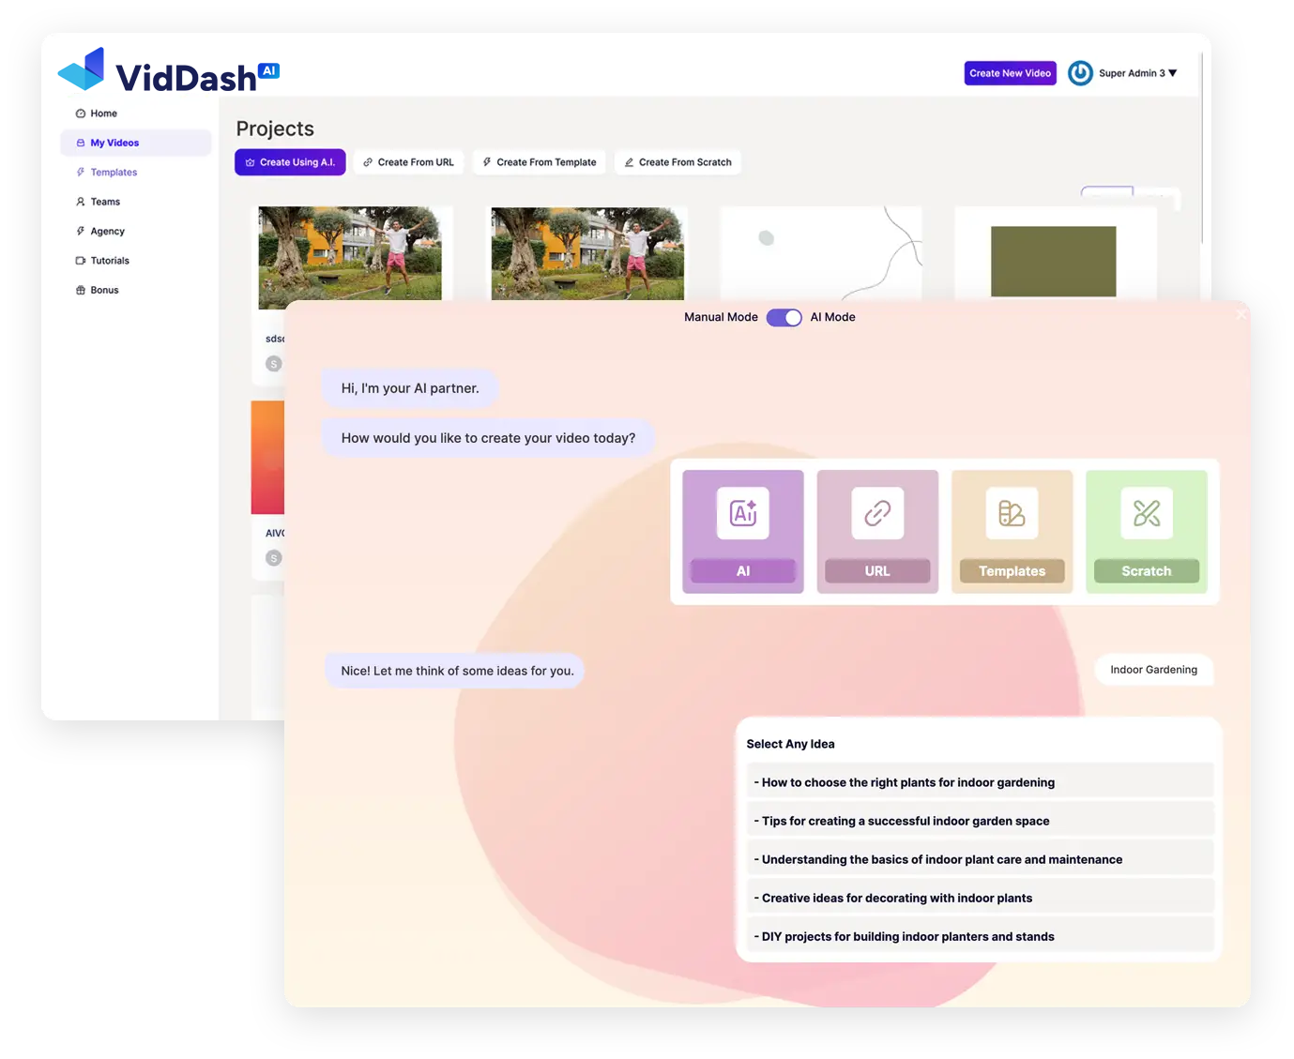This screenshot has width=1294, height=1059.
Task: Click the Create New Video button
Action: [1010, 73]
